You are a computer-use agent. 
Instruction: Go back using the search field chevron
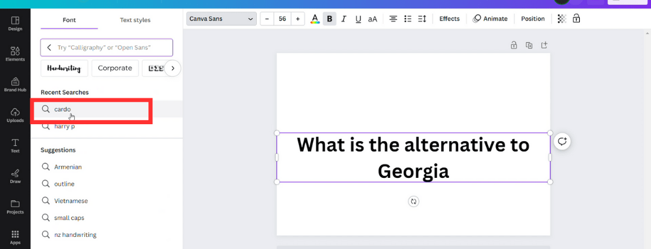click(x=49, y=47)
